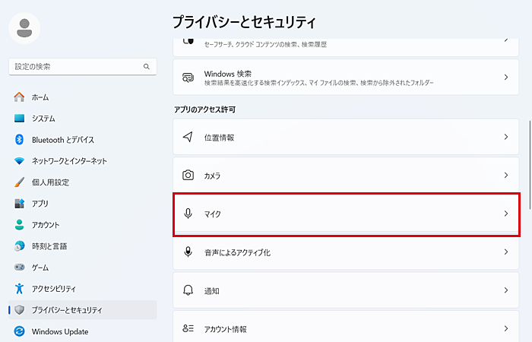Click the Windows 検索 search icon
The width and height of the screenshot is (532, 342).
coord(188,78)
